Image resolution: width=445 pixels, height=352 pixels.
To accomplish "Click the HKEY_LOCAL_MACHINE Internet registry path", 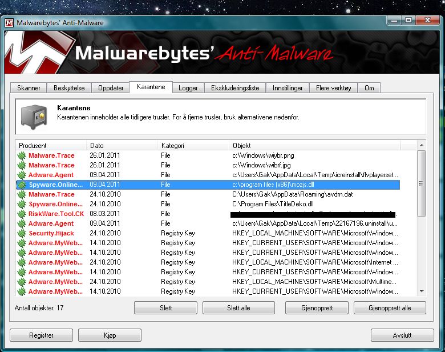I will coord(315,262).
